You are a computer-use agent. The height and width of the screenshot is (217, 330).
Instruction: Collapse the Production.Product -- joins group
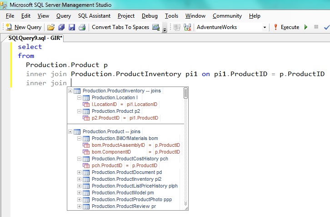tap(70, 132)
